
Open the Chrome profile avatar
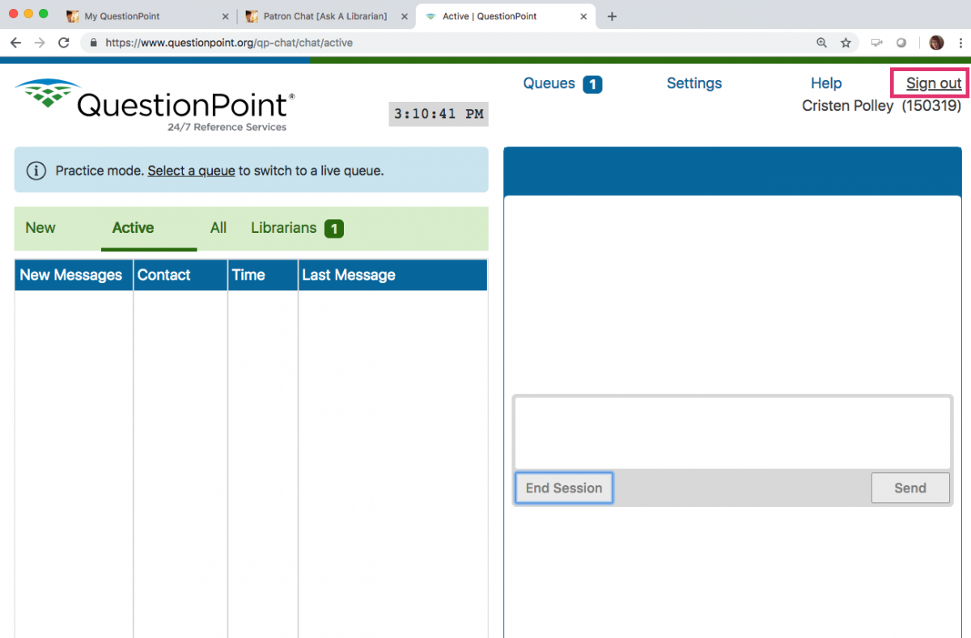tap(936, 43)
